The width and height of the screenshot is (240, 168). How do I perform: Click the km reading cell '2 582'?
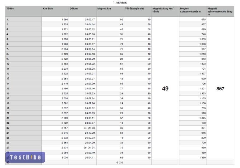[55, 103]
